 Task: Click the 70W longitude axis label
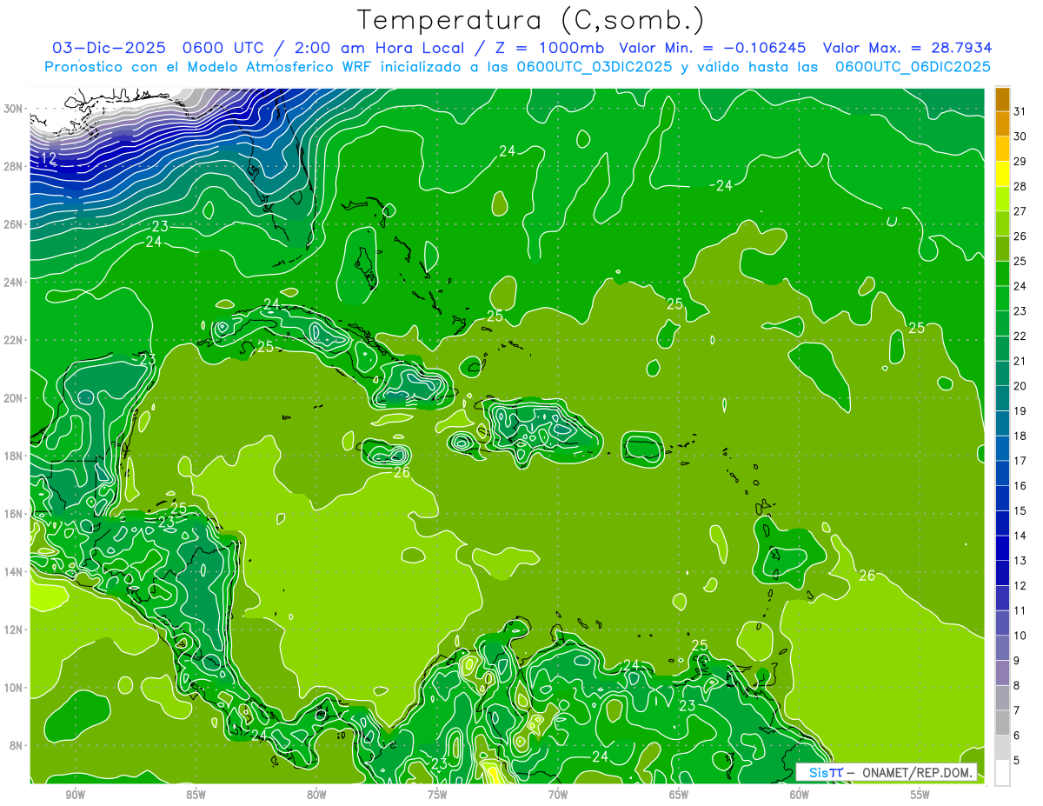[558, 796]
